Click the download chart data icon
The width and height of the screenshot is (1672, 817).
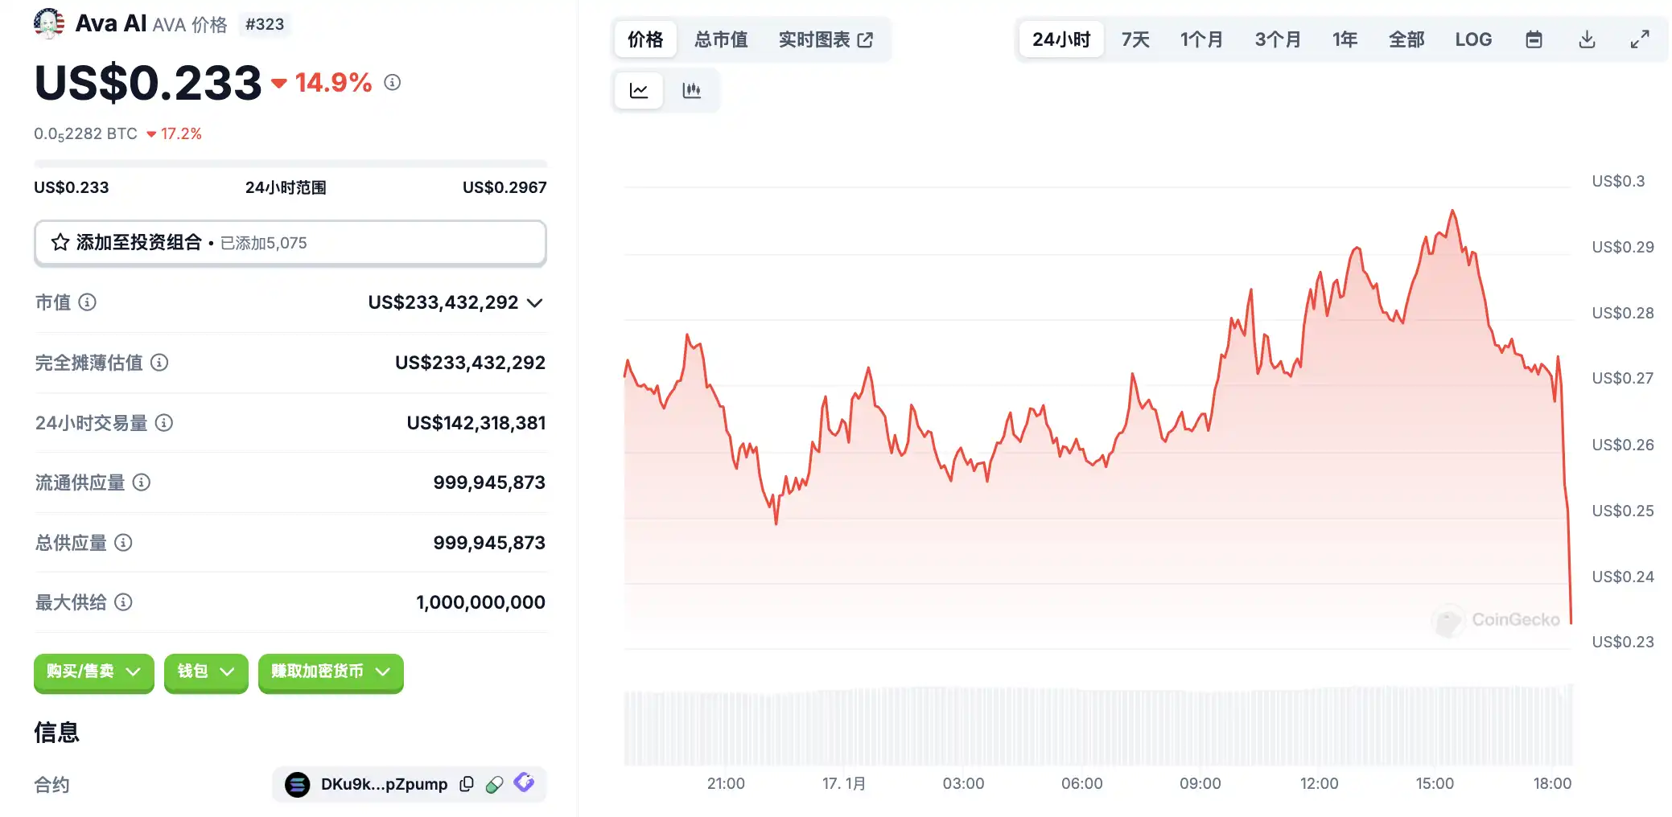point(1587,39)
